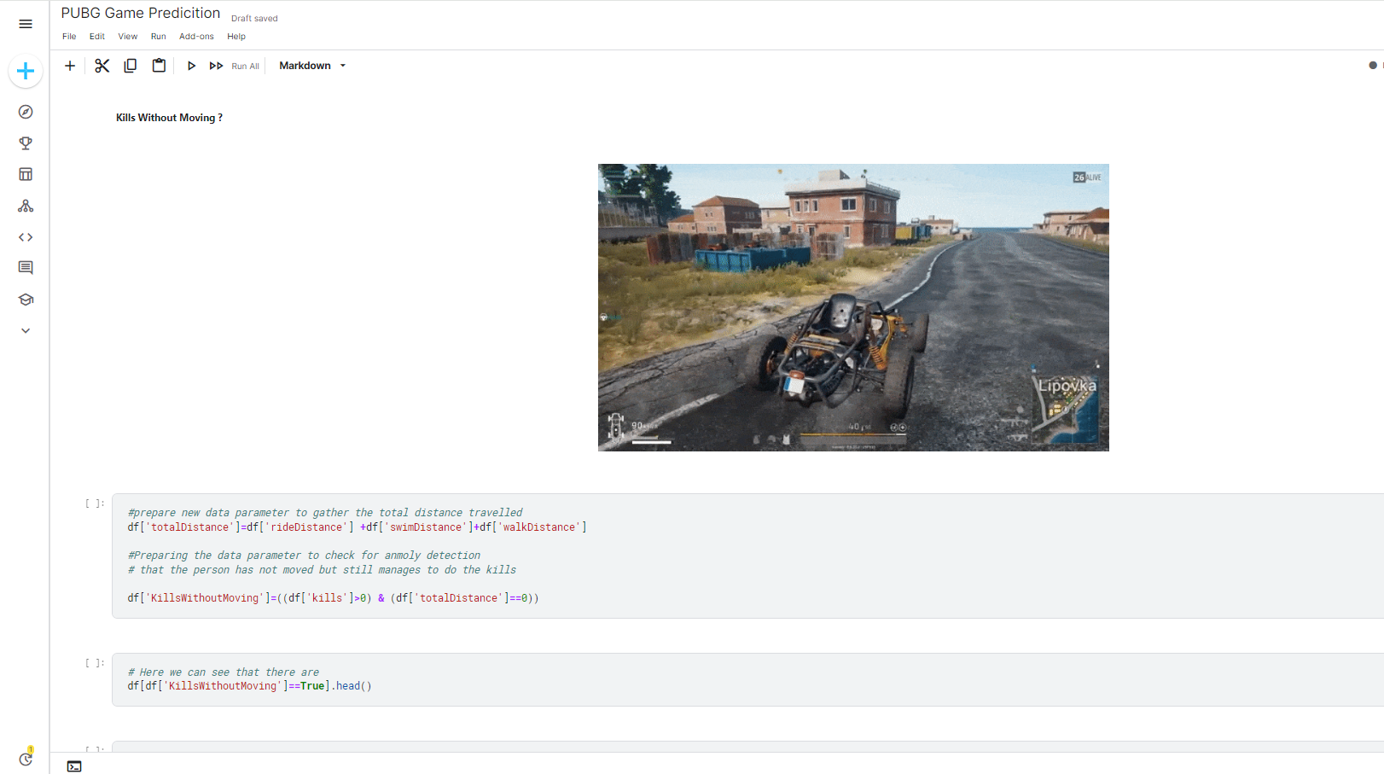Viewport: 1384px width, 774px height.
Task: Open the Markdown cell type dropdown
Action: coord(312,66)
